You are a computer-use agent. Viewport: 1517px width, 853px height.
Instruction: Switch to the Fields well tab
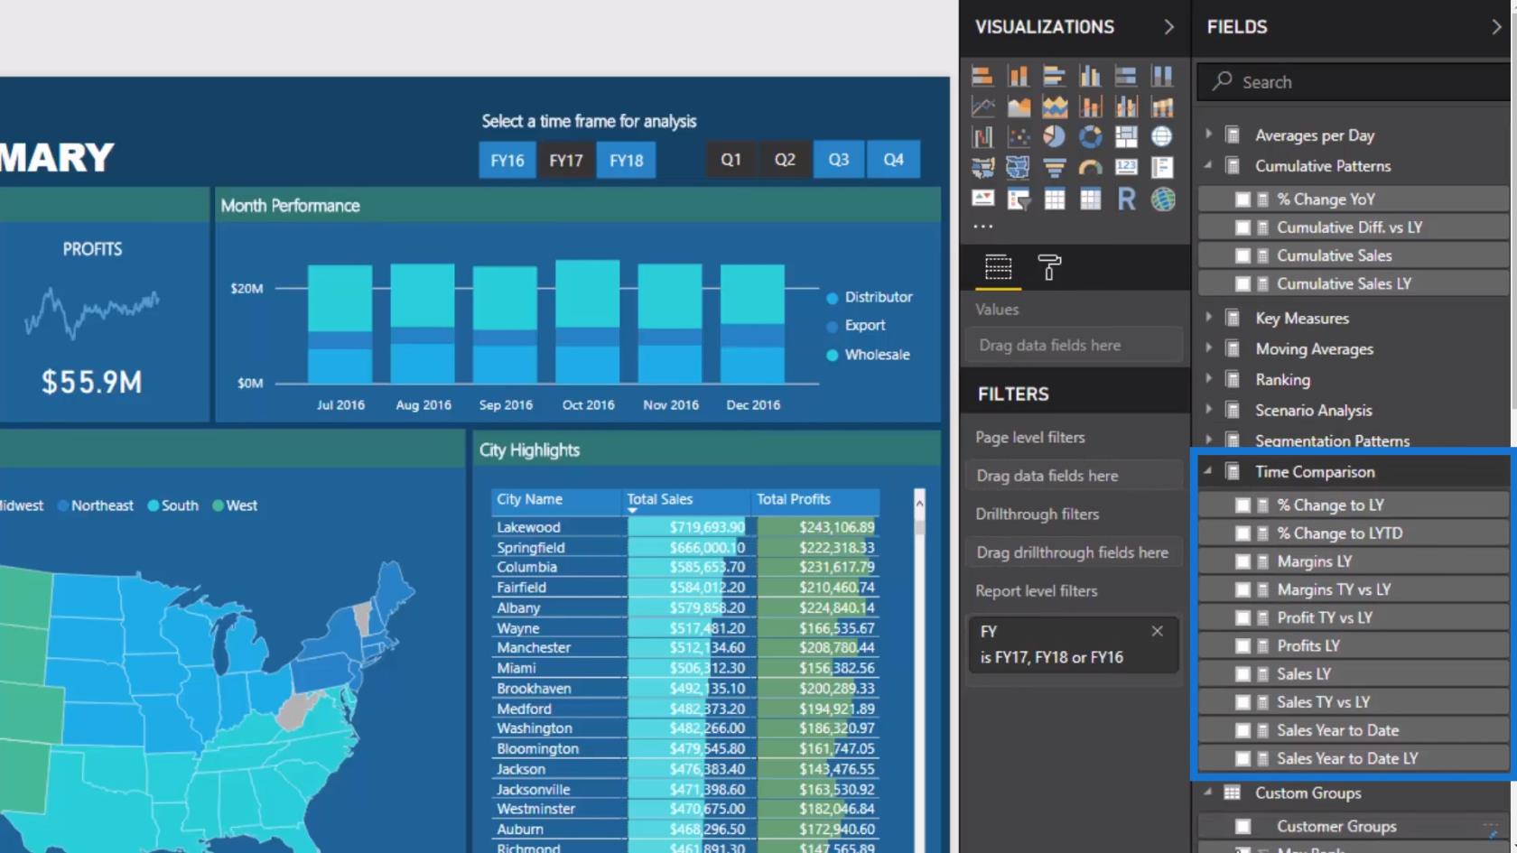(998, 267)
